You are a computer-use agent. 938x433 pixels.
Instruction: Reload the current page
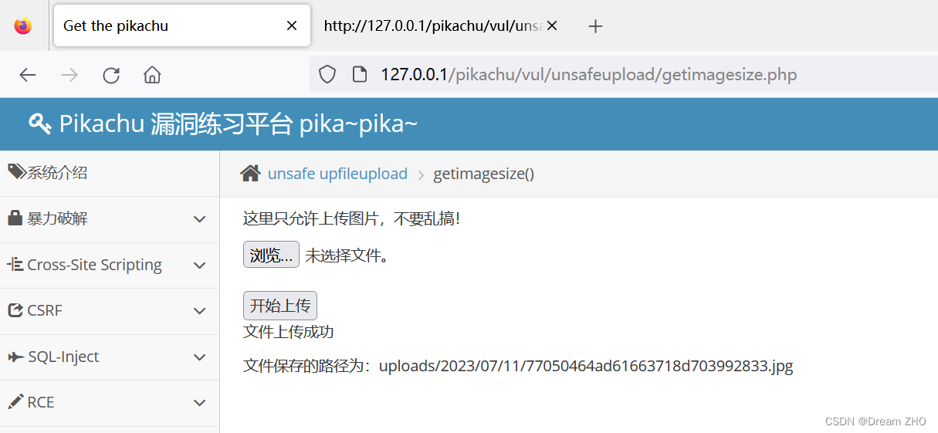pyautogui.click(x=111, y=75)
